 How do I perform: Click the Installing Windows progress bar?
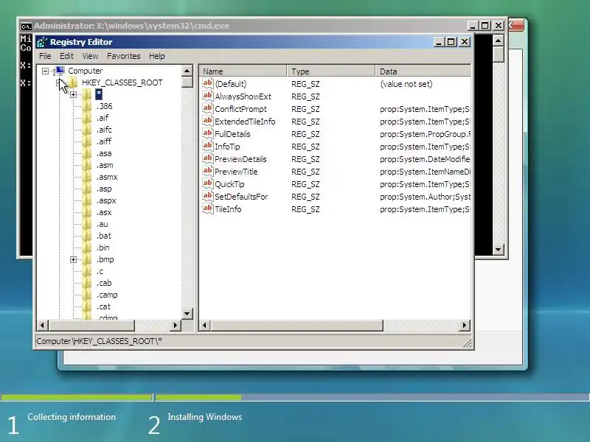coord(372,397)
